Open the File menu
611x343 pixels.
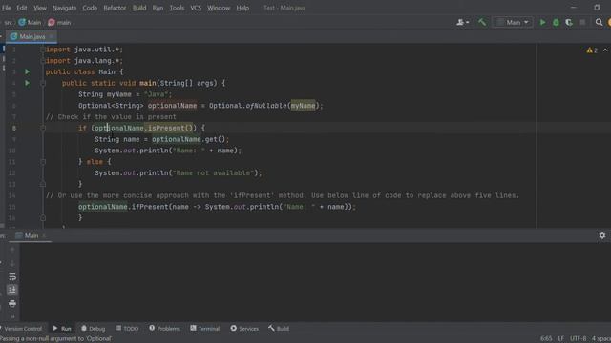click(x=7, y=8)
